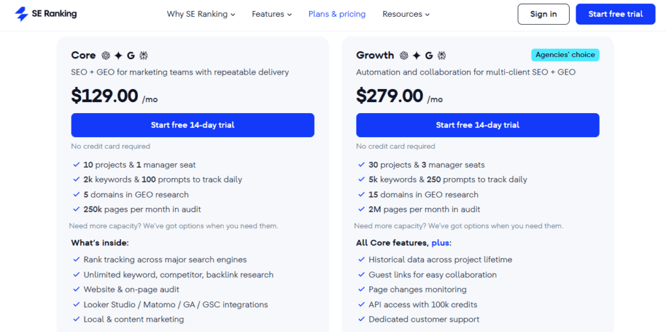Open the Features dropdown menu
Viewport: 666px width, 332px height.
(272, 14)
